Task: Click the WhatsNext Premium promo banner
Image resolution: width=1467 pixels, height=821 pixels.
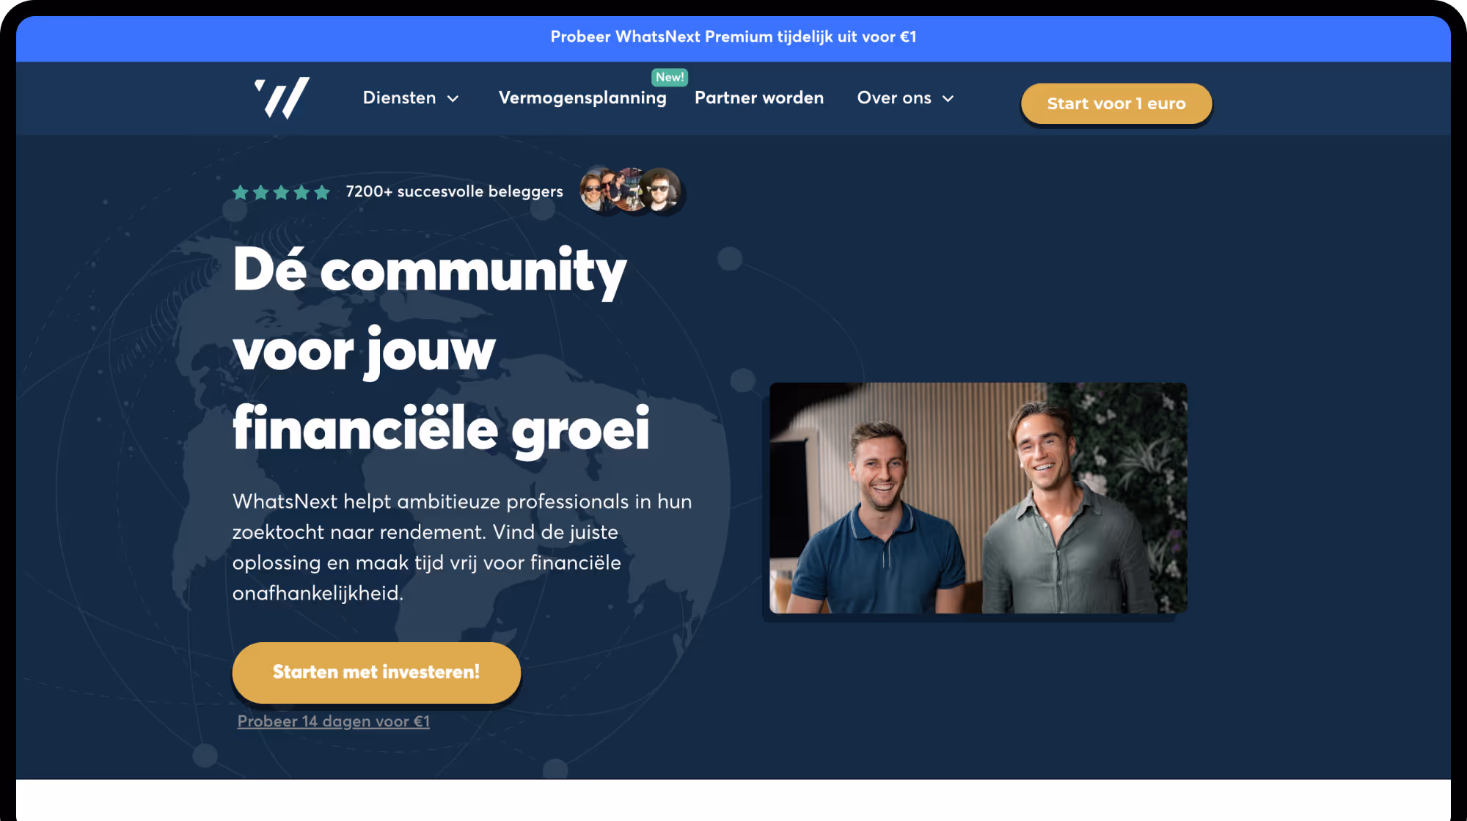Action: click(x=733, y=37)
